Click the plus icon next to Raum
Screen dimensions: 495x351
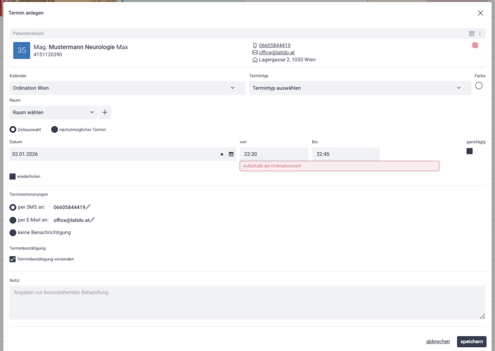(105, 112)
